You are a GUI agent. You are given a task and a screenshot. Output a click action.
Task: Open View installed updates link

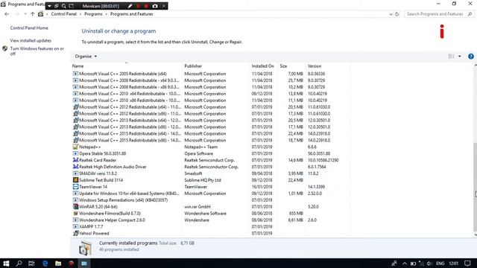pos(31,40)
